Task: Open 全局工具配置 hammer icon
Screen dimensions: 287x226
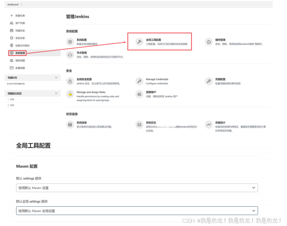Action: pyautogui.click(x=139, y=42)
